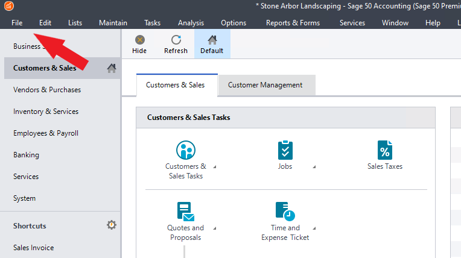The height and width of the screenshot is (258, 461).
Task: Click the Time and Expense Ticket icon
Action: [x=285, y=211]
